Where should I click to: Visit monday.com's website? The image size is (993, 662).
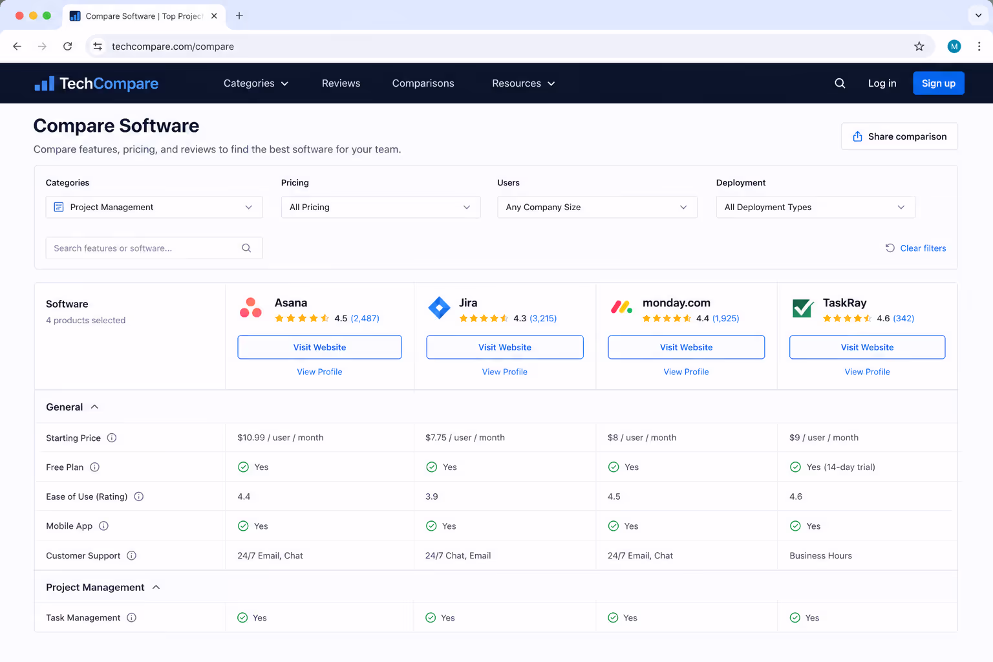pos(686,347)
